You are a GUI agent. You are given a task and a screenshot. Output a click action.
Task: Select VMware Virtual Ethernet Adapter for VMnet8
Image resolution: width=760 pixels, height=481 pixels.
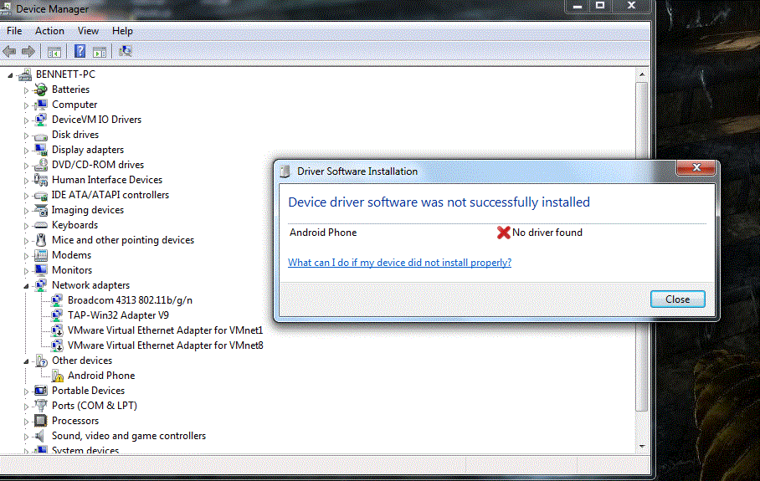click(165, 345)
